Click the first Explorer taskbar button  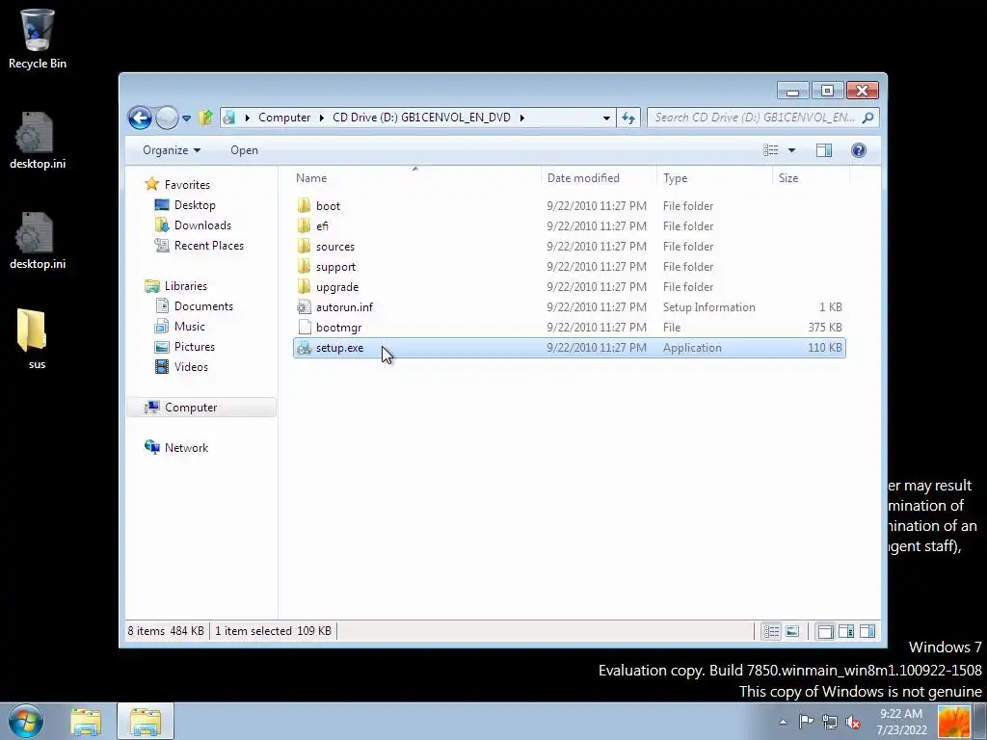point(86,722)
